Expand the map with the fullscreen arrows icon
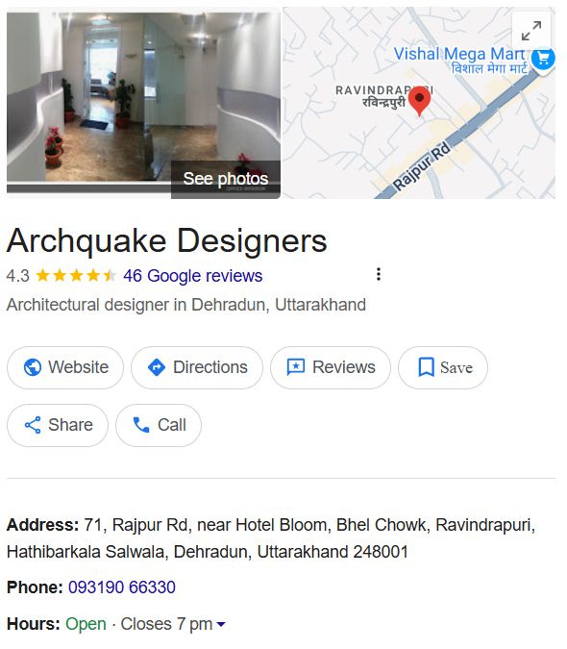 coord(531,31)
